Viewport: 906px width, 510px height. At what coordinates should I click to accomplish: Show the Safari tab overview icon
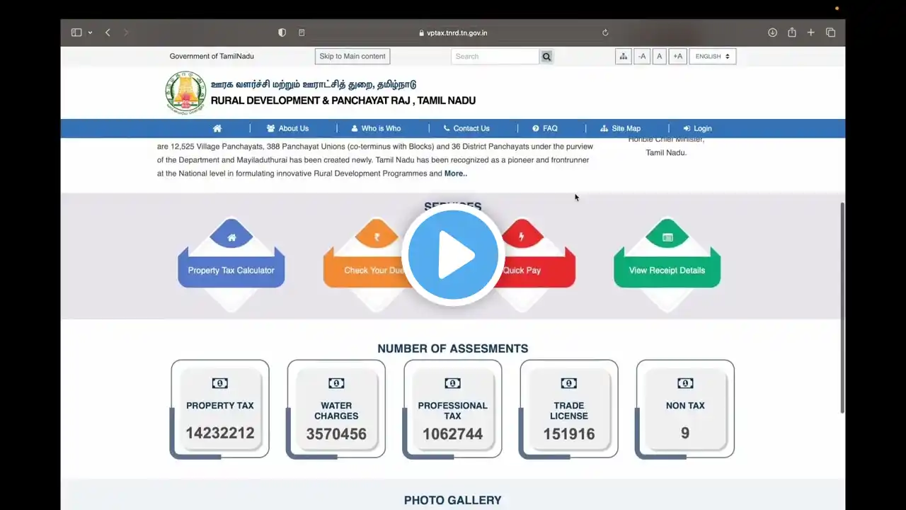(x=831, y=33)
